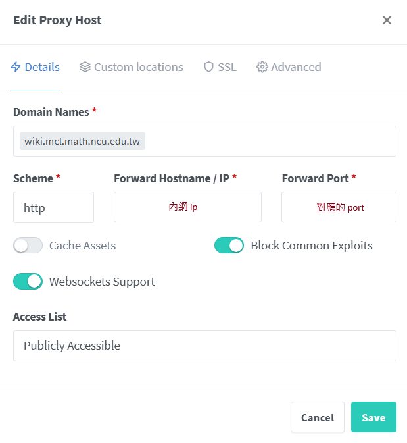Image resolution: width=407 pixels, height=443 pixels.
Task: Click the Forward Hostname / IP field
Action: (187, 207)
